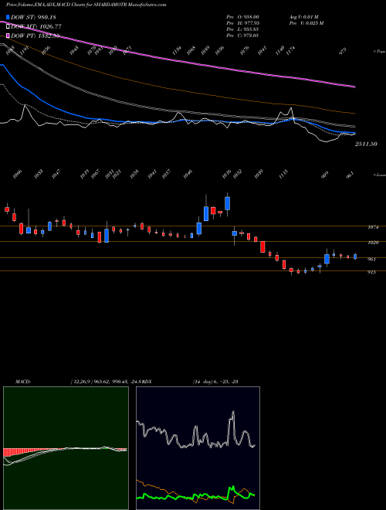This screenshot has height=510, width=386.
Task: Click the 909 low label above the candlesticks
Action: (x=324, y=175)
